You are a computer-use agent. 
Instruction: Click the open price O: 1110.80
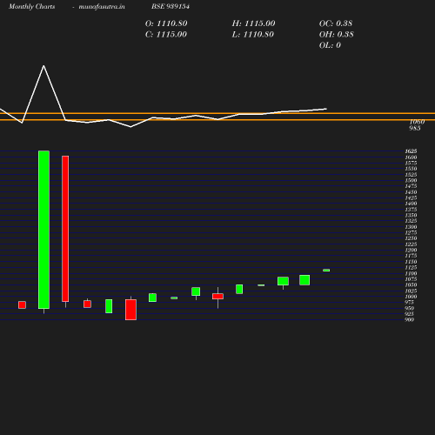(x=166, y=23)
